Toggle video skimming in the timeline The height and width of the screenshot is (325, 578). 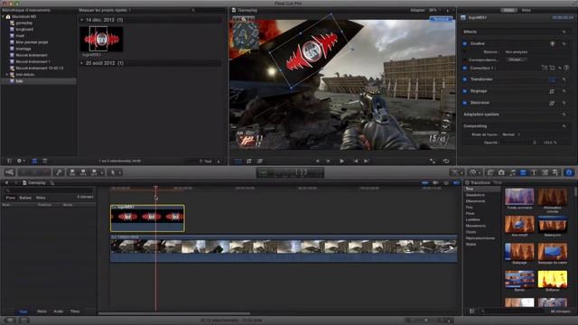[x=425, y=182]
